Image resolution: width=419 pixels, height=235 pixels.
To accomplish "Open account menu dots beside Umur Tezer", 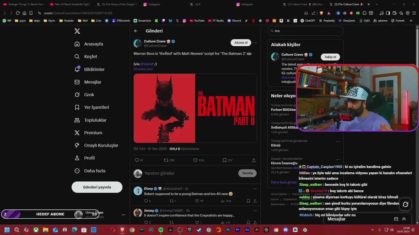I will (x=123, y=215).
